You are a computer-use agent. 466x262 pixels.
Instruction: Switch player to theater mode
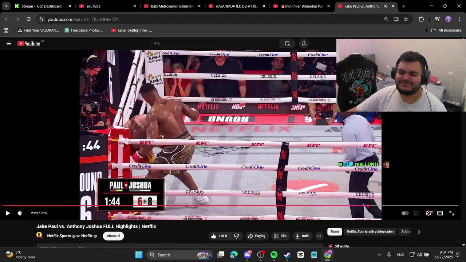440,213
